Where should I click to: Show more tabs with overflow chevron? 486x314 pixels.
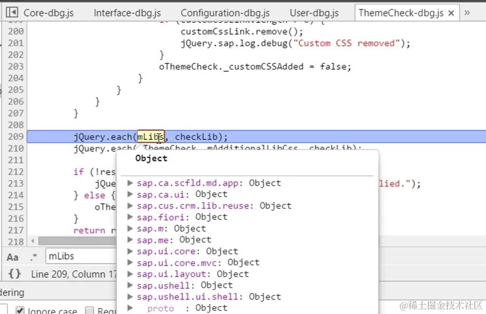(467, 12)
